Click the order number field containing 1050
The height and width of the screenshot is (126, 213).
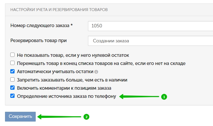point(150,26)
